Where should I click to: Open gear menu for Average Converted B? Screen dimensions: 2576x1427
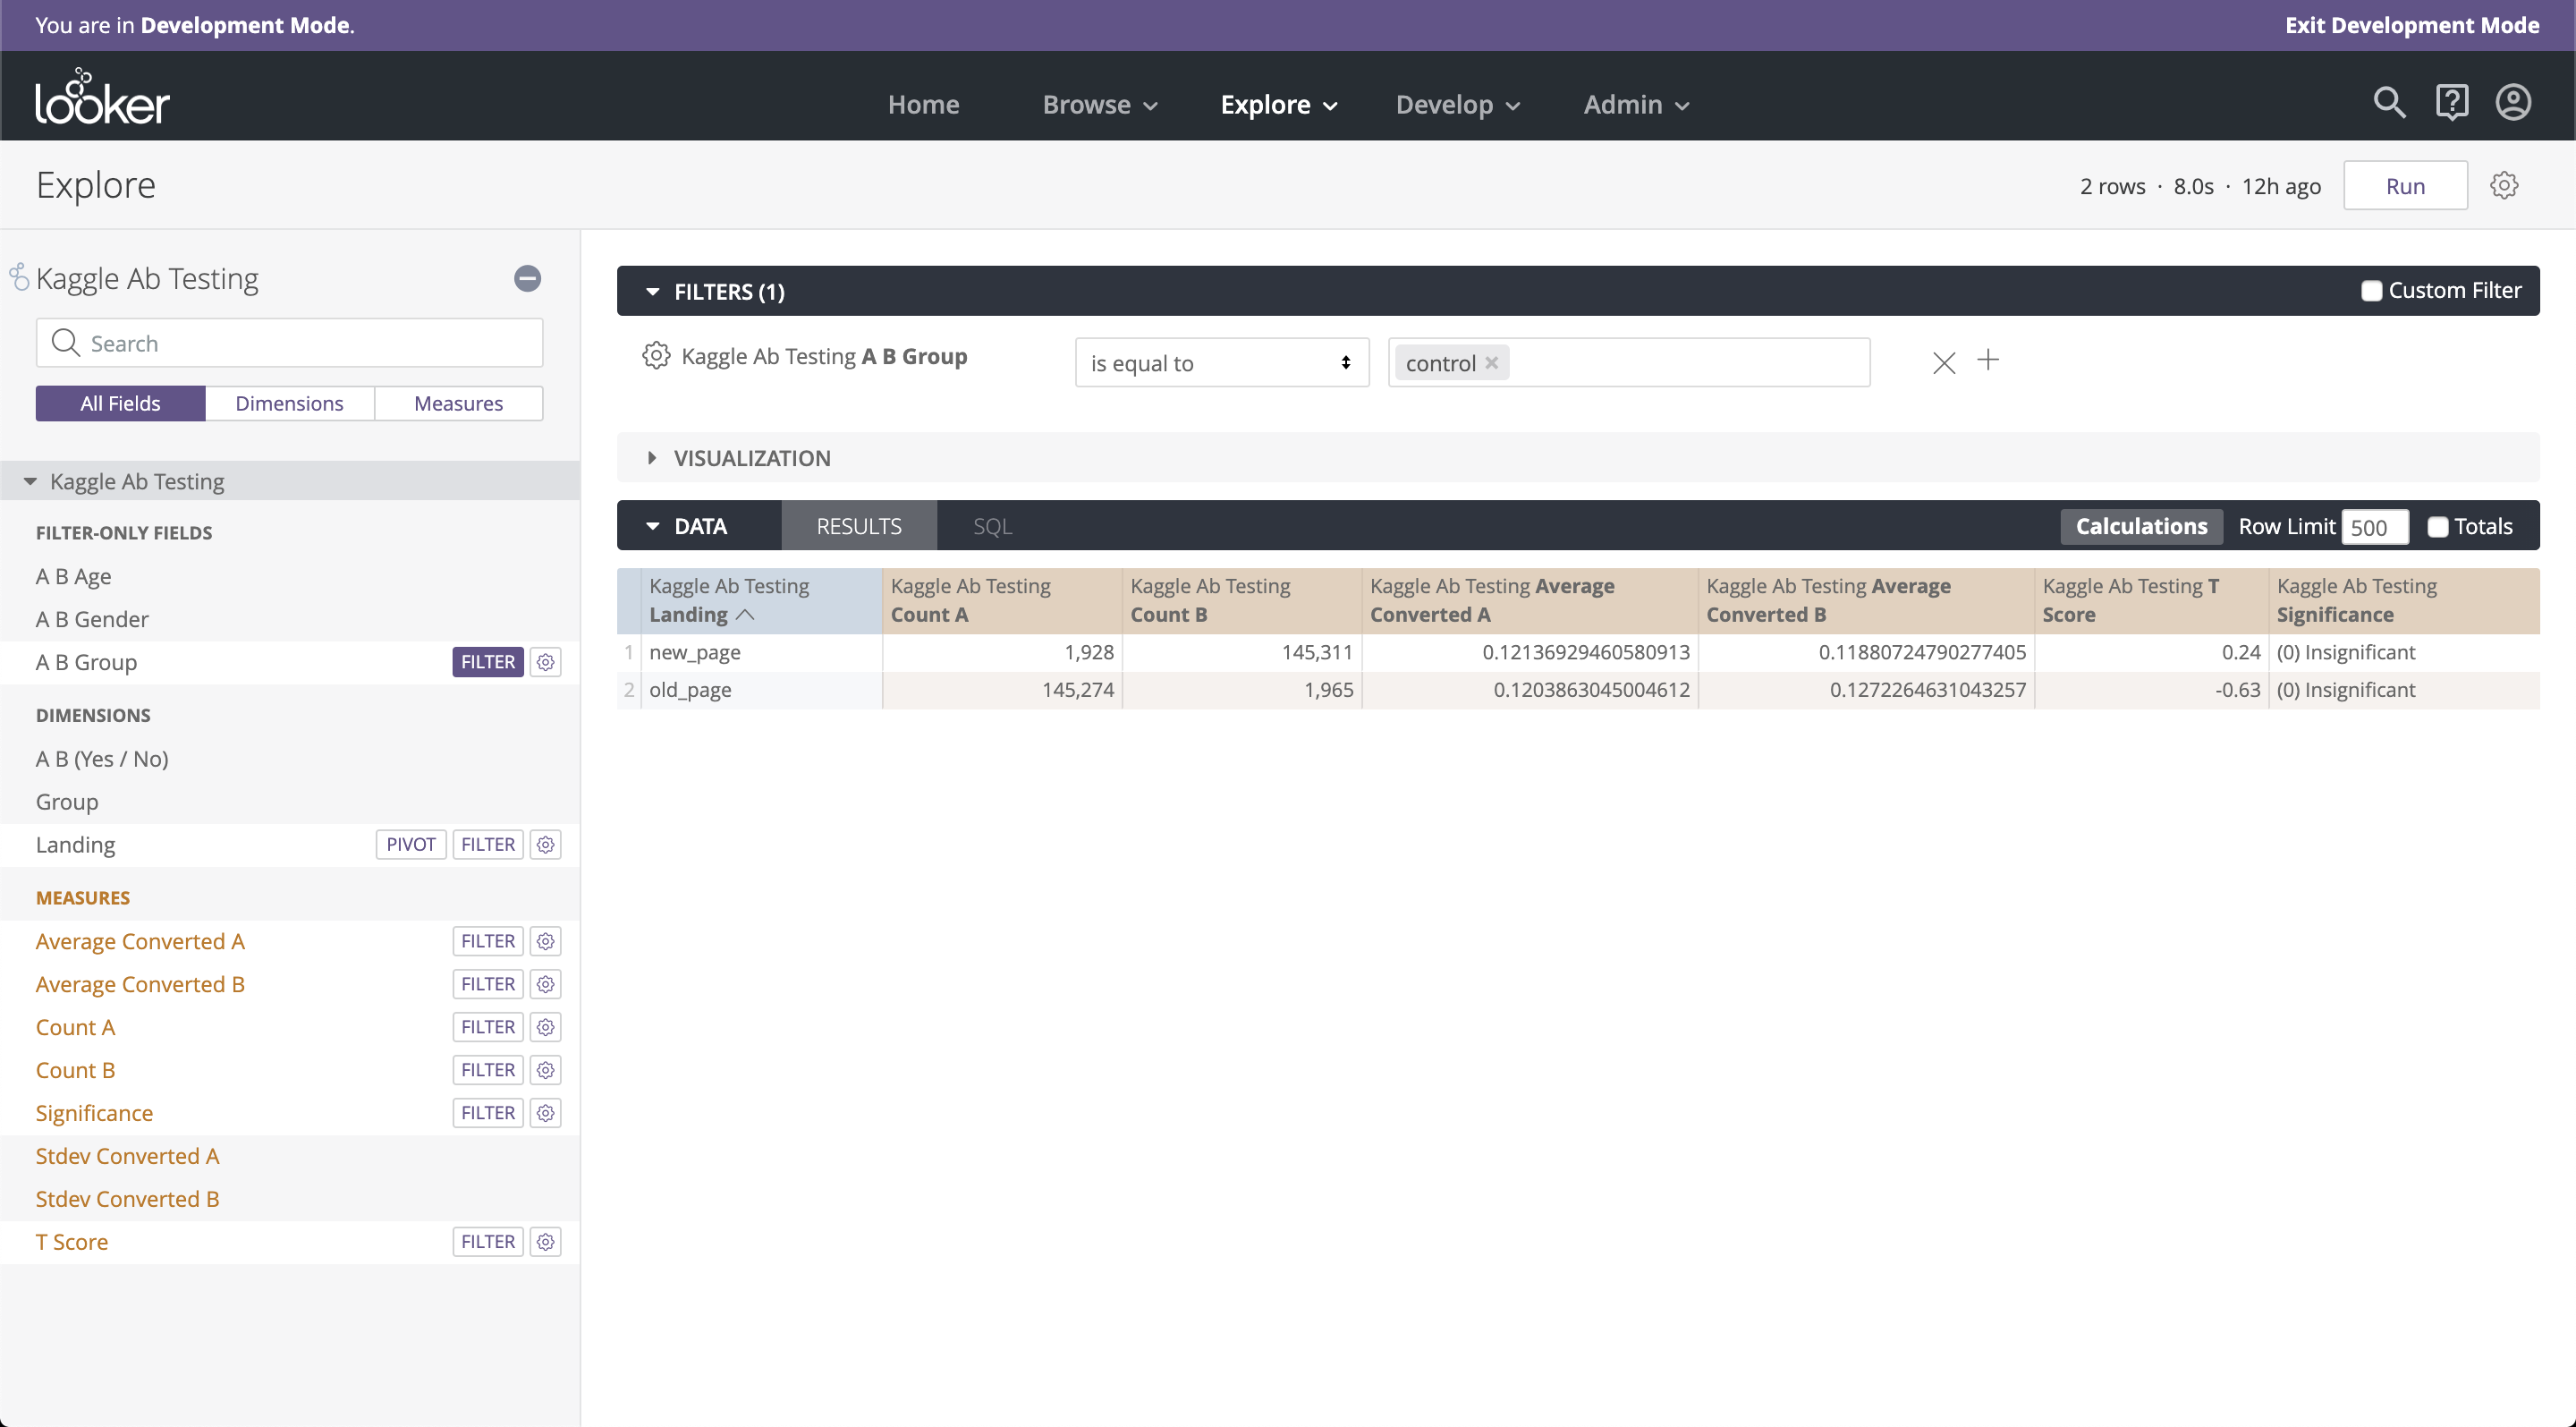[x=545, y=985]
